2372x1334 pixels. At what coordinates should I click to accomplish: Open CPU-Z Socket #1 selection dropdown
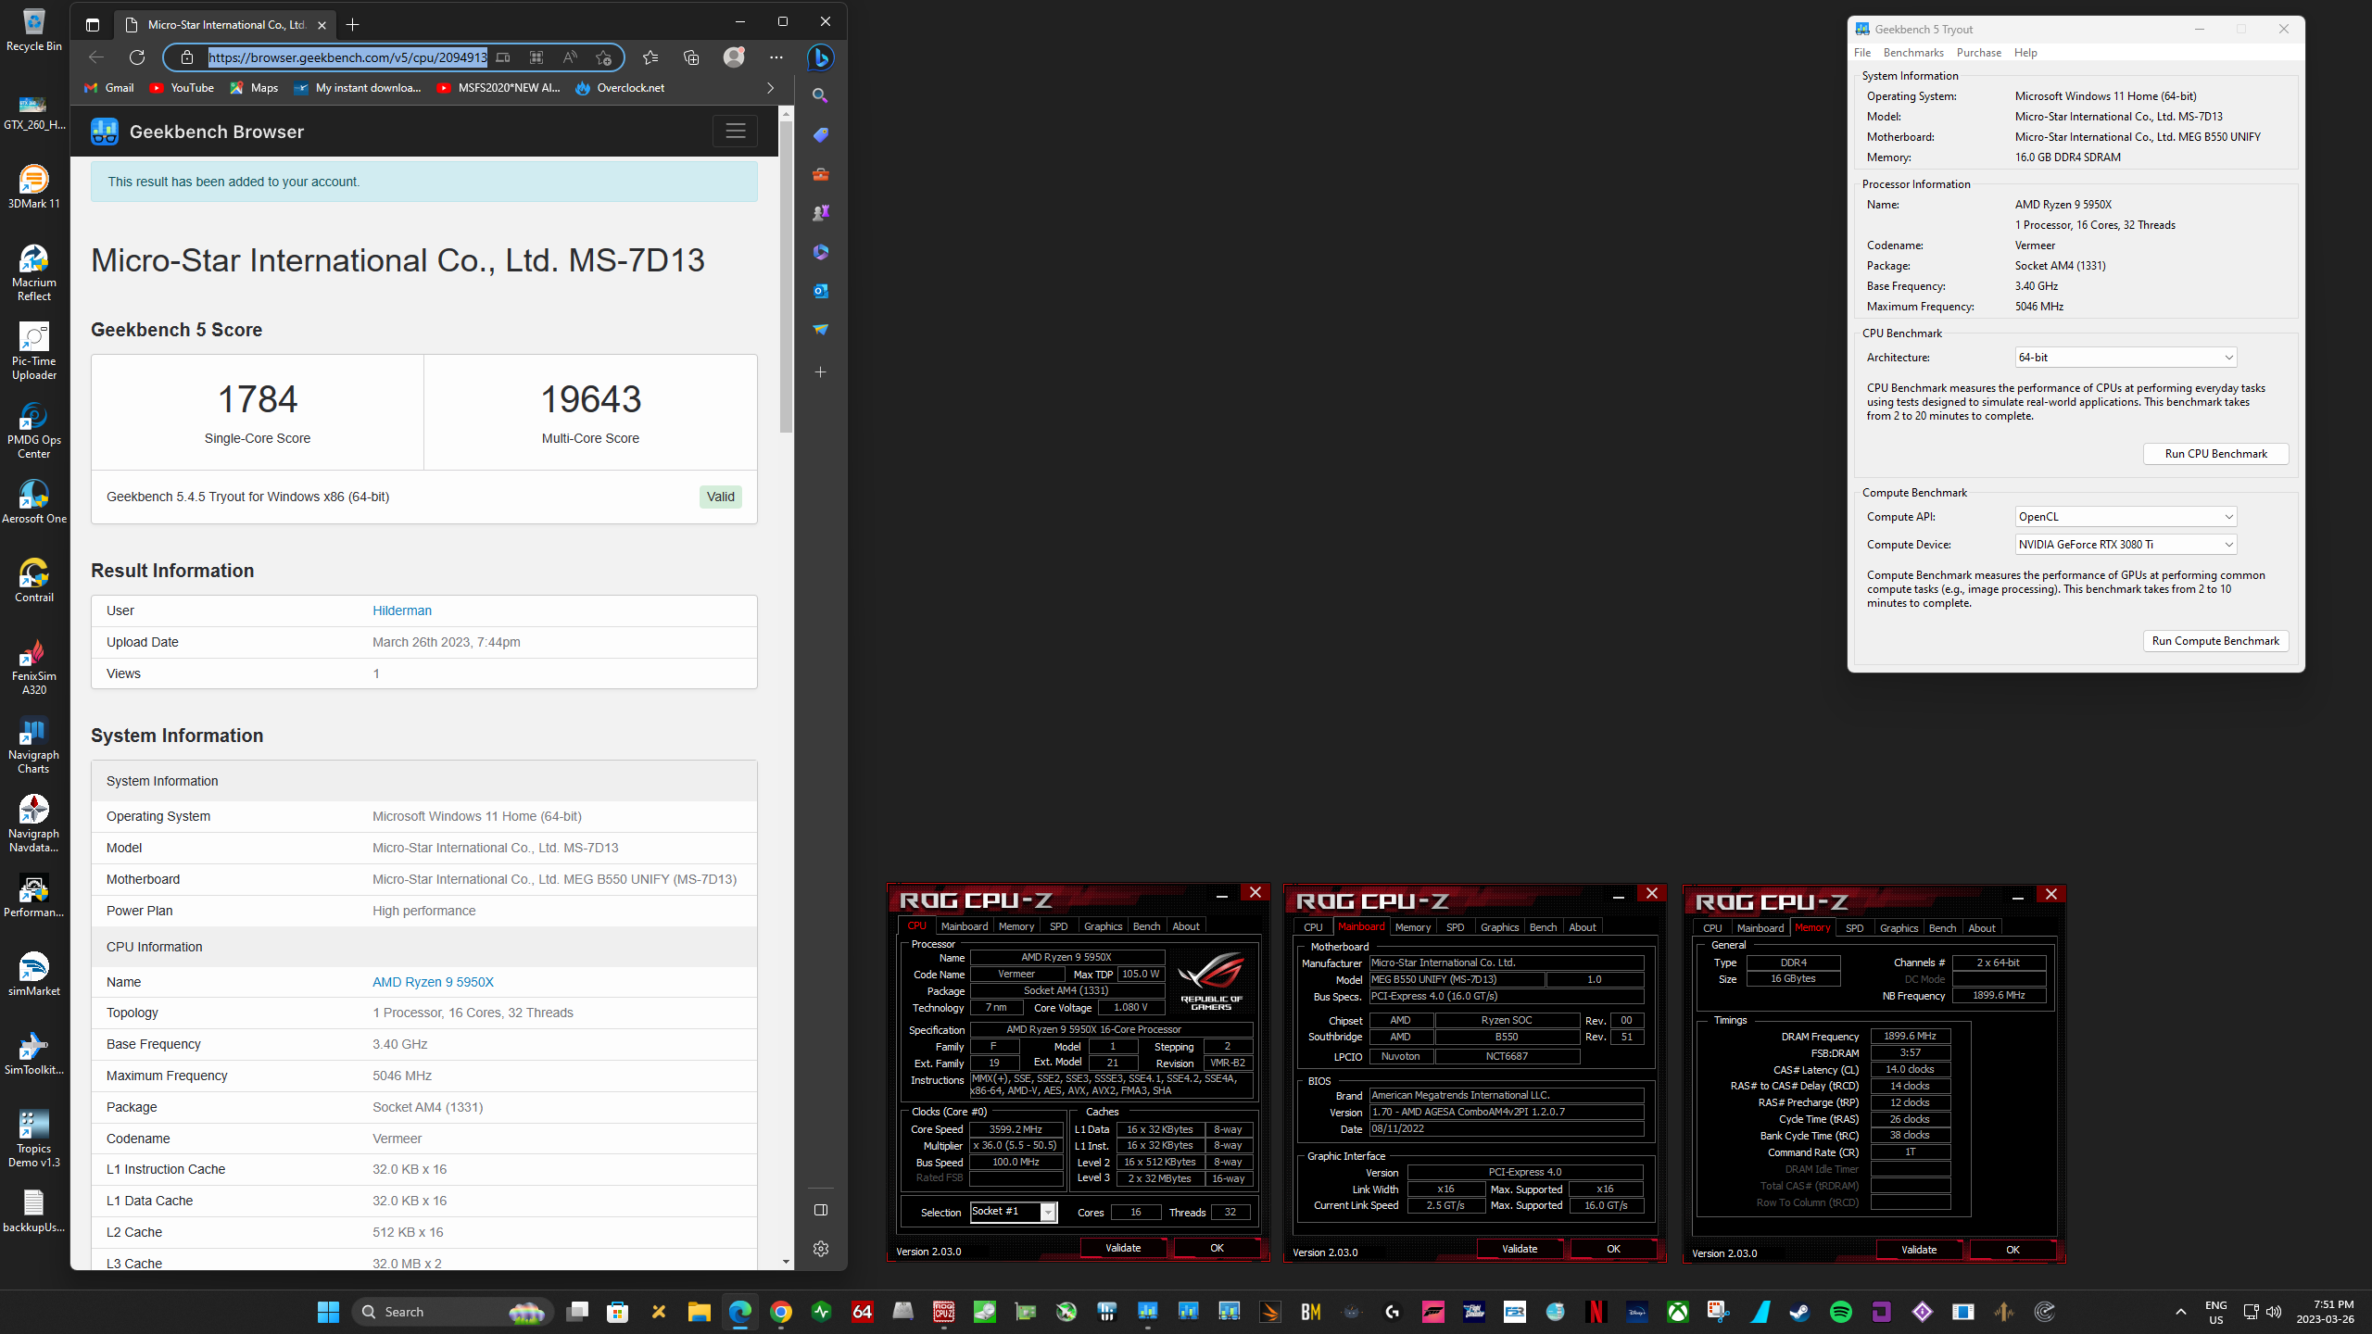click(x=1014, y=1212)
